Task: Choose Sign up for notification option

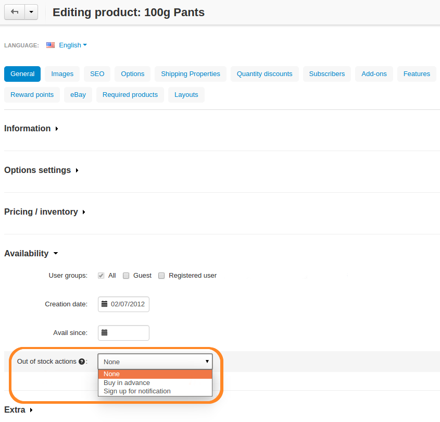Action: (155, 391)
